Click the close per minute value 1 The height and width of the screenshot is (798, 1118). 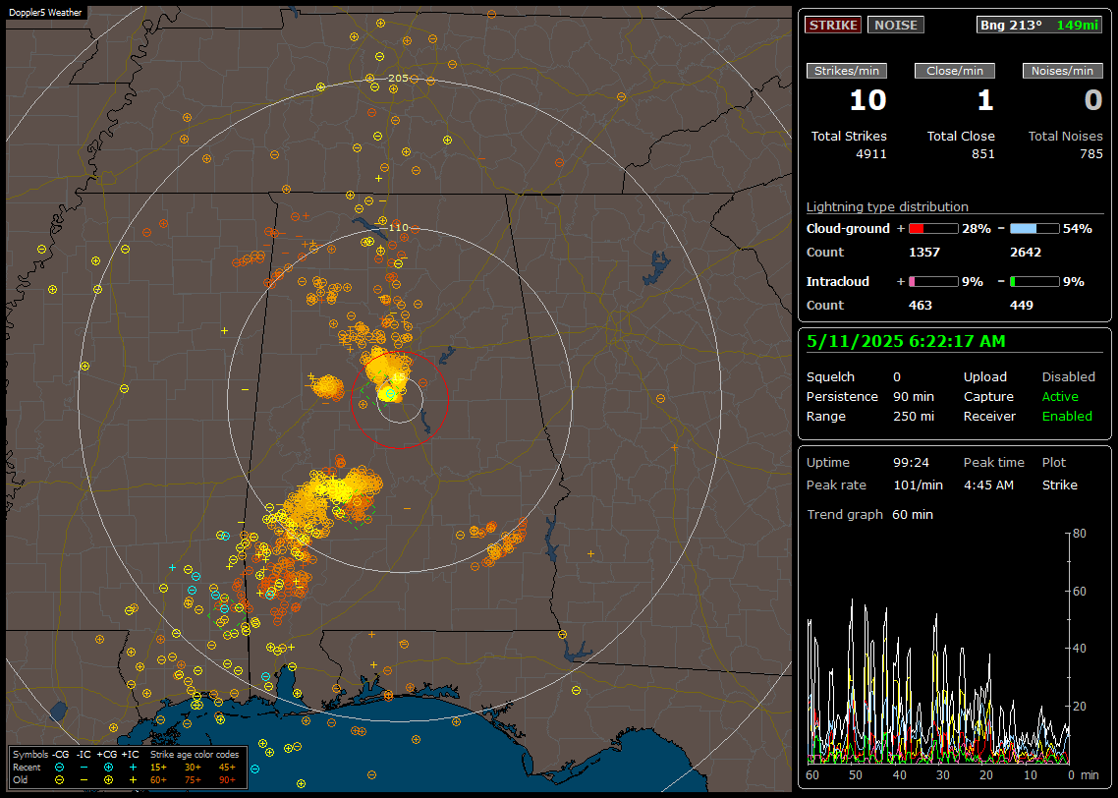pos(985,100)
